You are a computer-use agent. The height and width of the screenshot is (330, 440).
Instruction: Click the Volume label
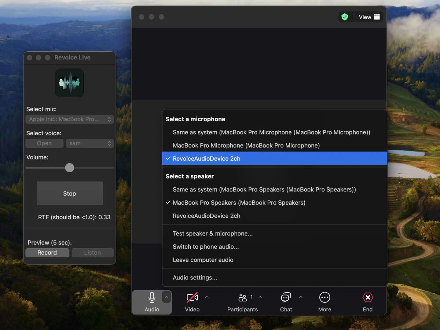point(37,157)
